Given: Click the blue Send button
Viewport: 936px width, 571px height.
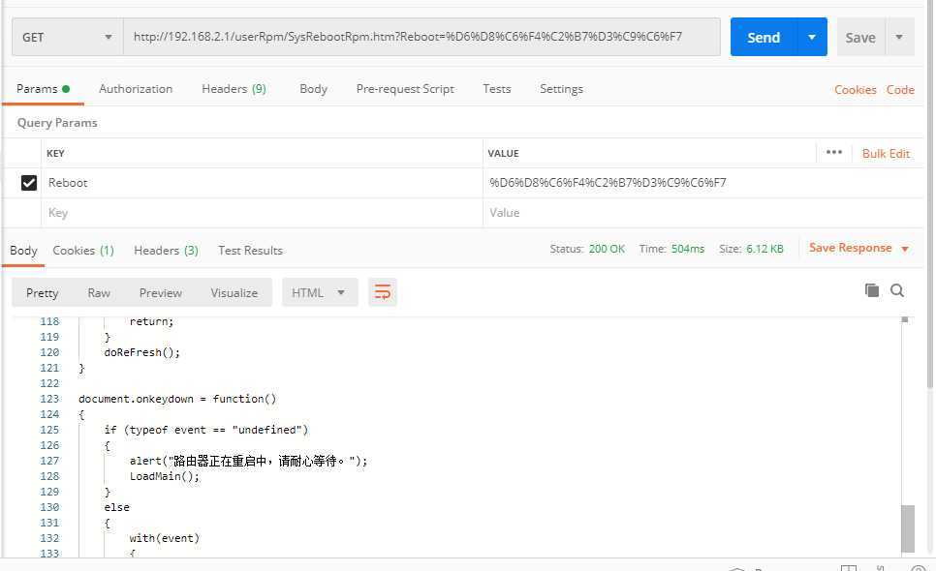Looking at the screenshot, I should coord(764,37).
